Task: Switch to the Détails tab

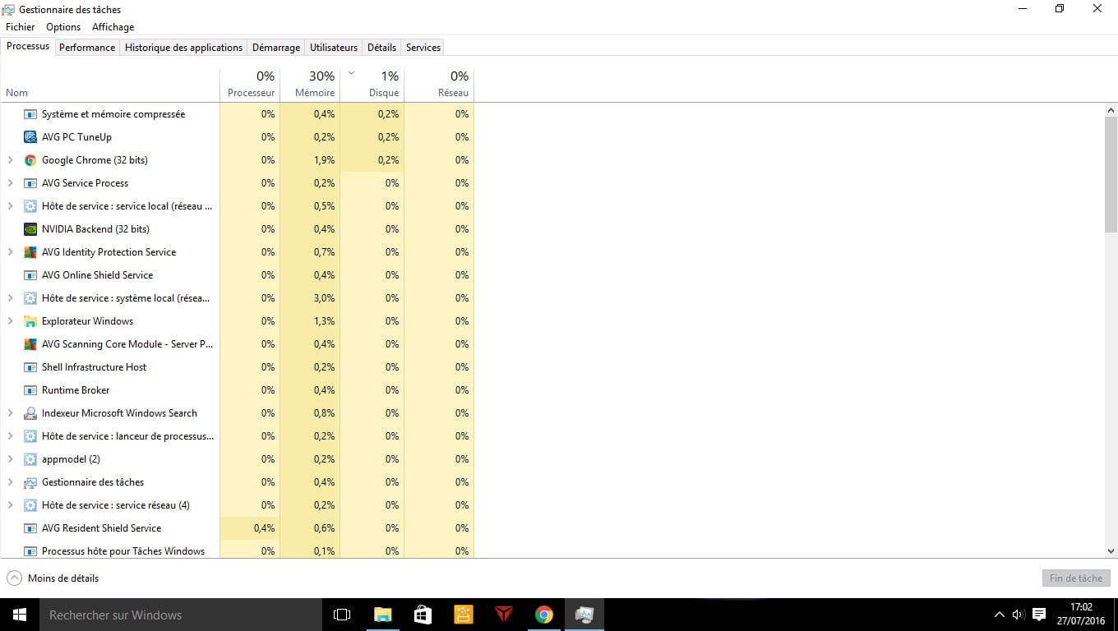Action: click(381, 48)
